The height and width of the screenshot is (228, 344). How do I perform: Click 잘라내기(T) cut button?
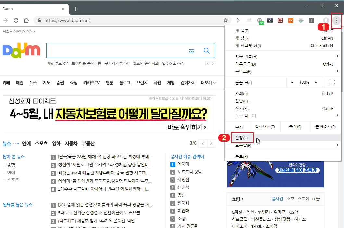(x=265, y=126)
